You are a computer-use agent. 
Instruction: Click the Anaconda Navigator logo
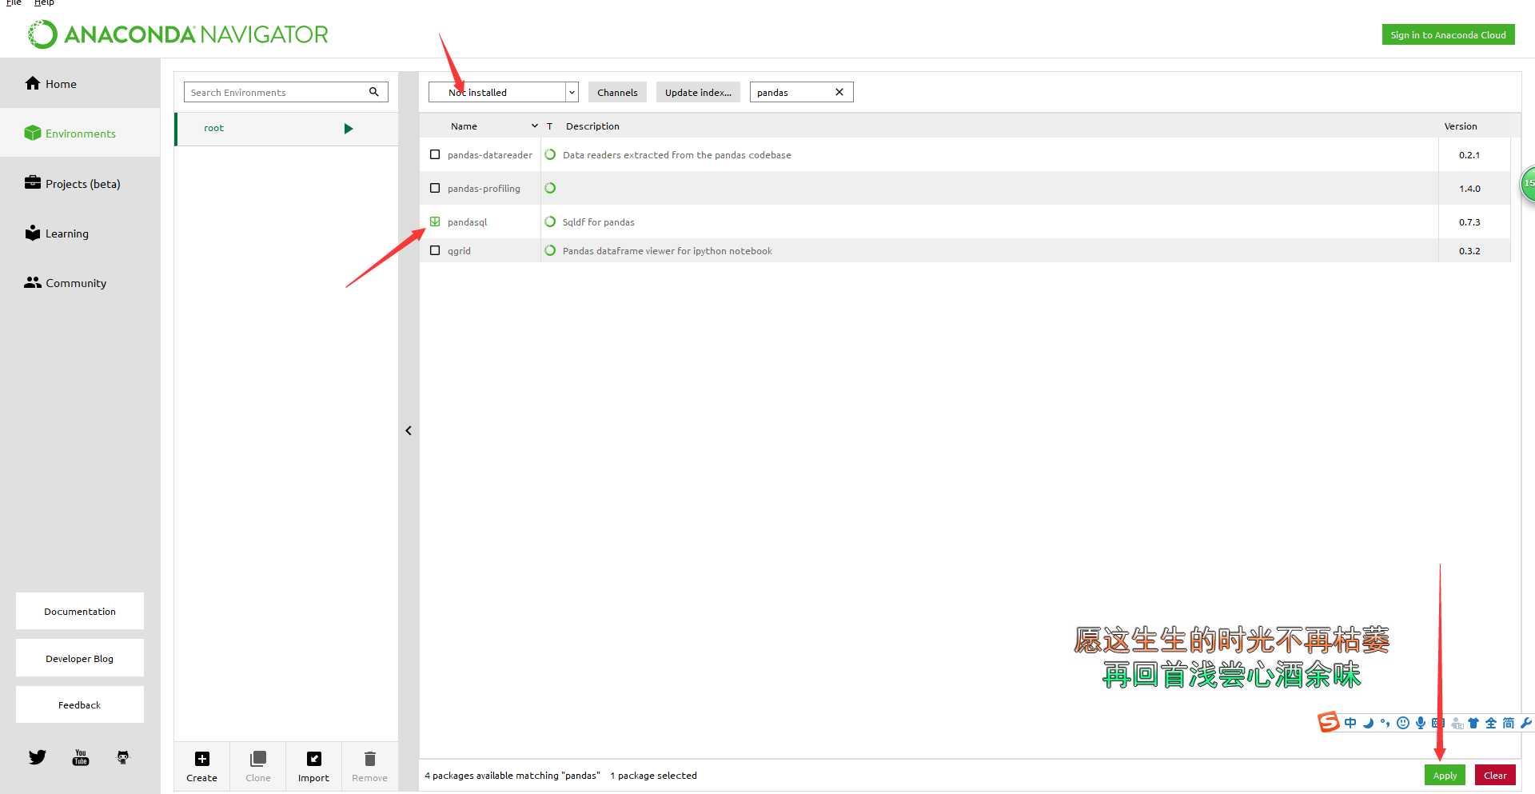click(177, 34)
